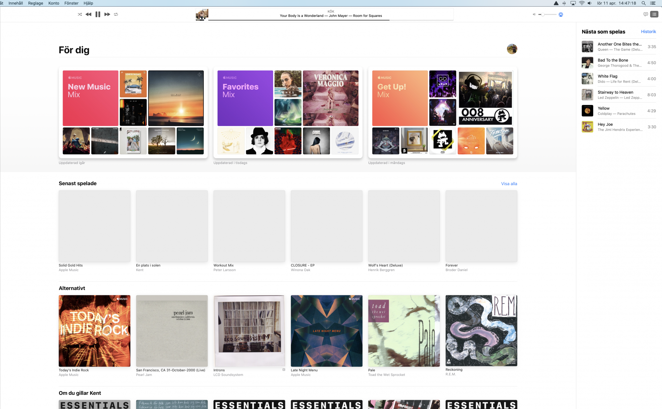Hide the Up Next queue sidebar
Screen dimensions: 662x409
pos(654,14)
